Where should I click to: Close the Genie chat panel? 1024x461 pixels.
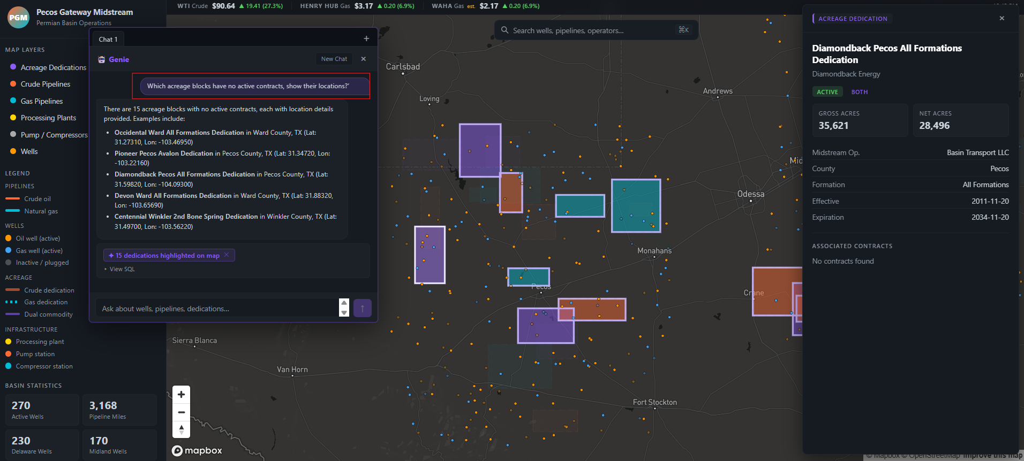click(x=363, y=59)
